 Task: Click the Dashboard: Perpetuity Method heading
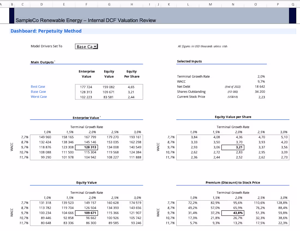[x=46, y=31]
